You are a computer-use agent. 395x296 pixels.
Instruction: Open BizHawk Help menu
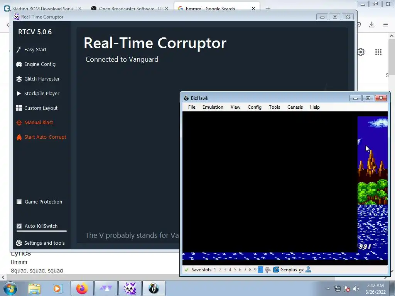pyautogui.click(x=315, y=107)
